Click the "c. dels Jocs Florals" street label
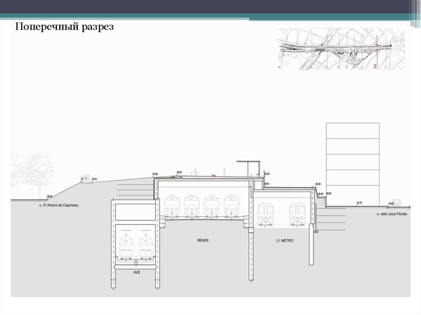421x315 pixels. pyautogui.click(x=391, y=214)
